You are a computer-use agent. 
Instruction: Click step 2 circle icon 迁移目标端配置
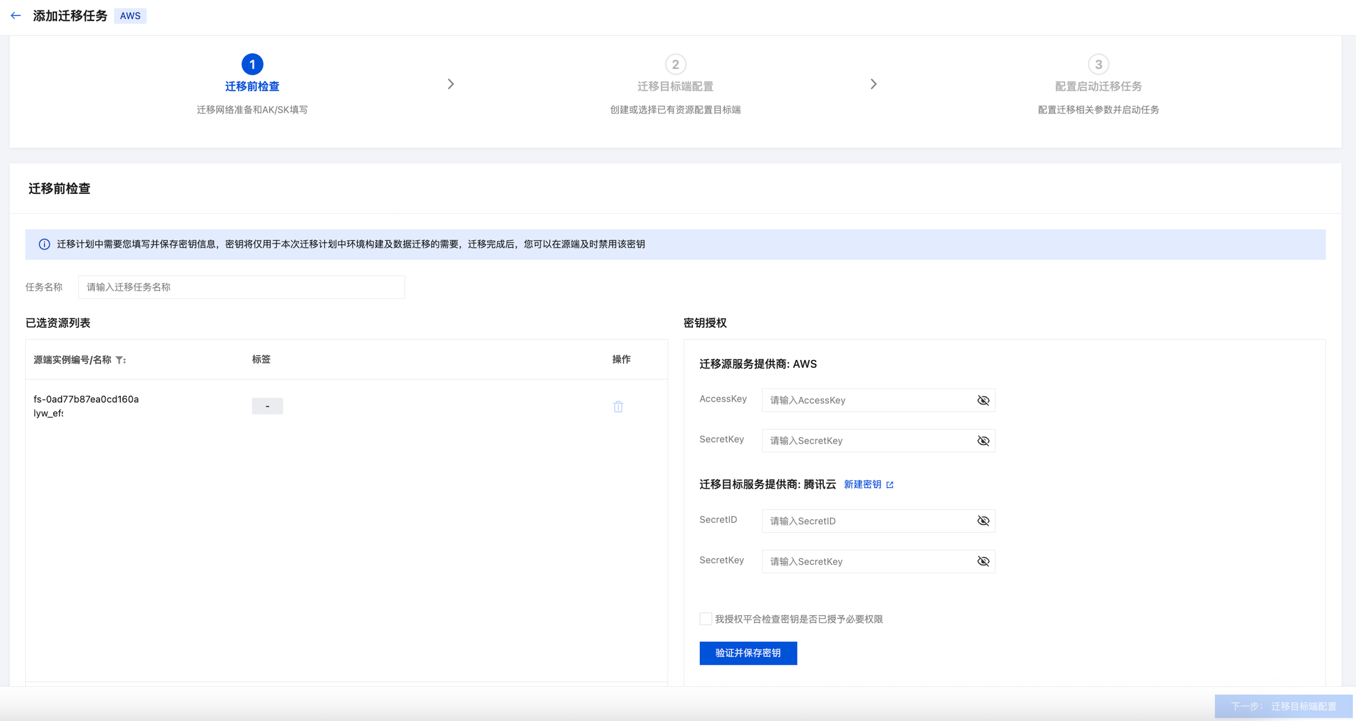675,64
